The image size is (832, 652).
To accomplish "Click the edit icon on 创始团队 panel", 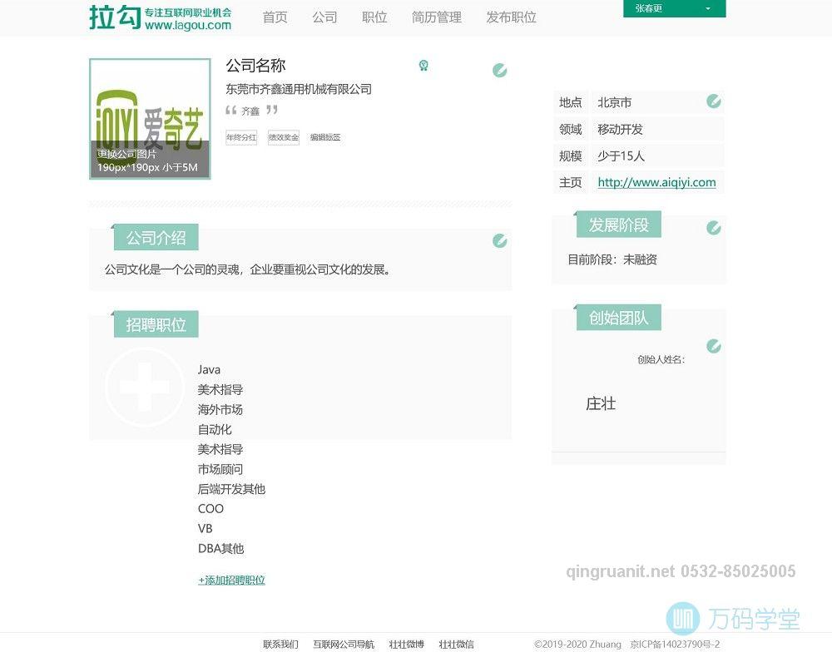I will tap(713, 345).
